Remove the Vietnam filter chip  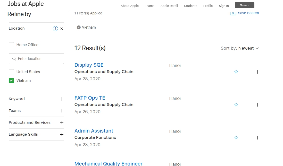click(79, 27)
